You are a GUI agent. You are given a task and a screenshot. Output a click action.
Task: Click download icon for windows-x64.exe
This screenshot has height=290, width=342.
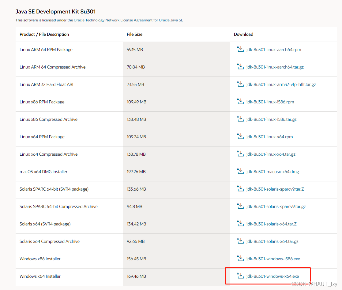[240, 276]
